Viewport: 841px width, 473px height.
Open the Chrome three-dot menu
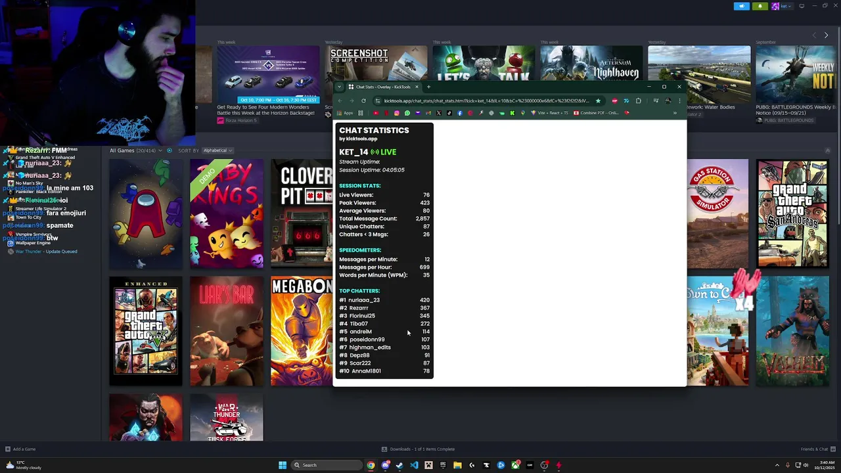(679, 101)
